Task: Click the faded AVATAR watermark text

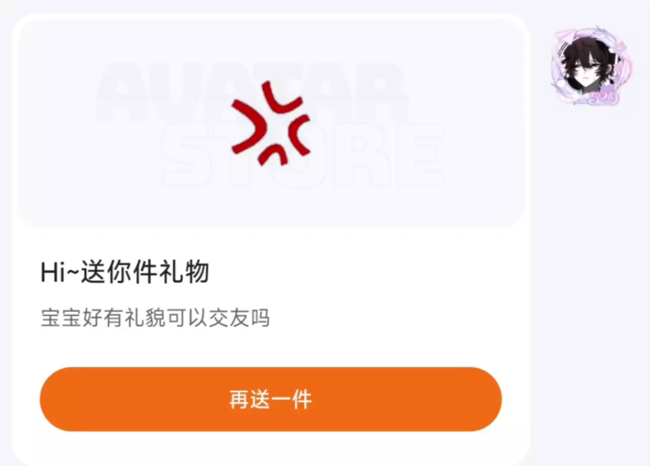Action: pyautogui.click(x=251, y=92)
